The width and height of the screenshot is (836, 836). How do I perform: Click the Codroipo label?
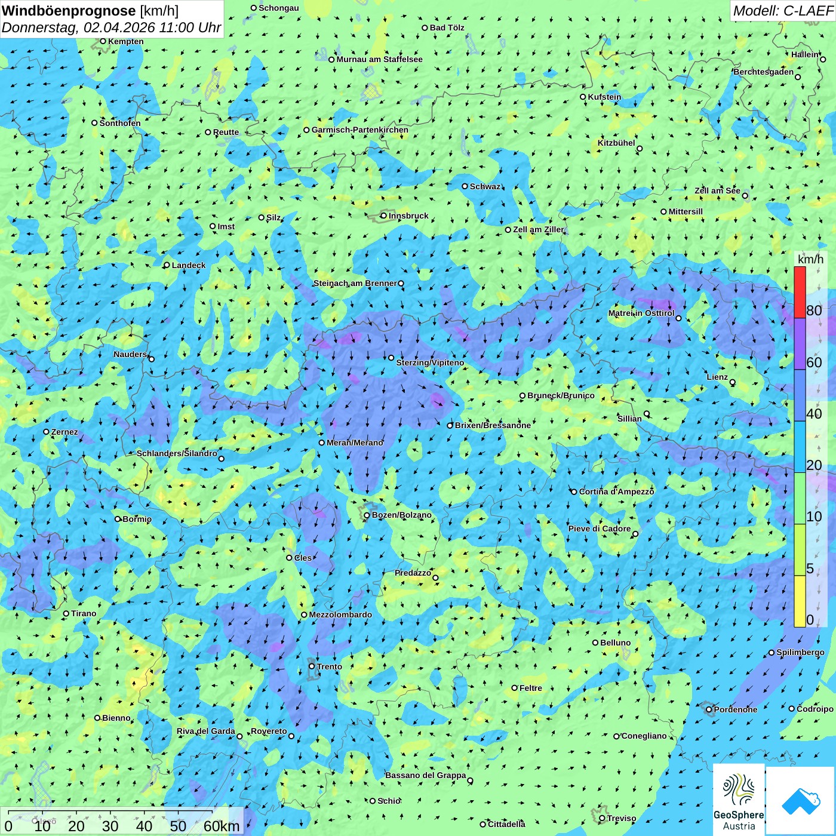pyautogui.click(x=815, y=709)
